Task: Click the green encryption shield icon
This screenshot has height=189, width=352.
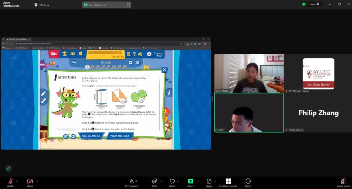Action: [304, 4]
